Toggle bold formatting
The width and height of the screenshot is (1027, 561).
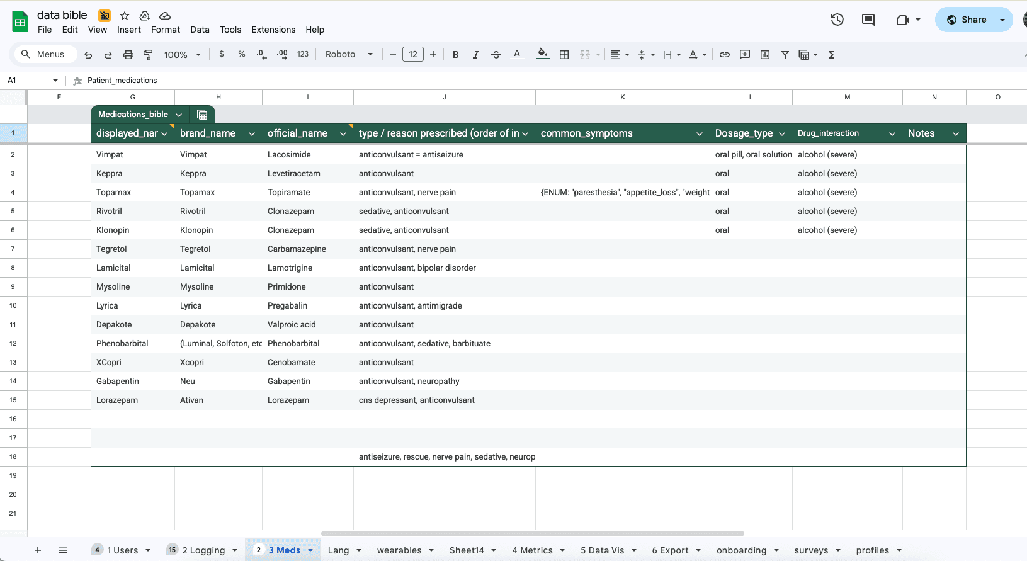[x=456, y=55]
